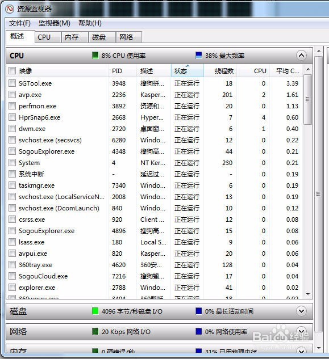This screenshot has width=329, height=359.
Task: Sort by the CPU column header
Action: tap(253, 71)
